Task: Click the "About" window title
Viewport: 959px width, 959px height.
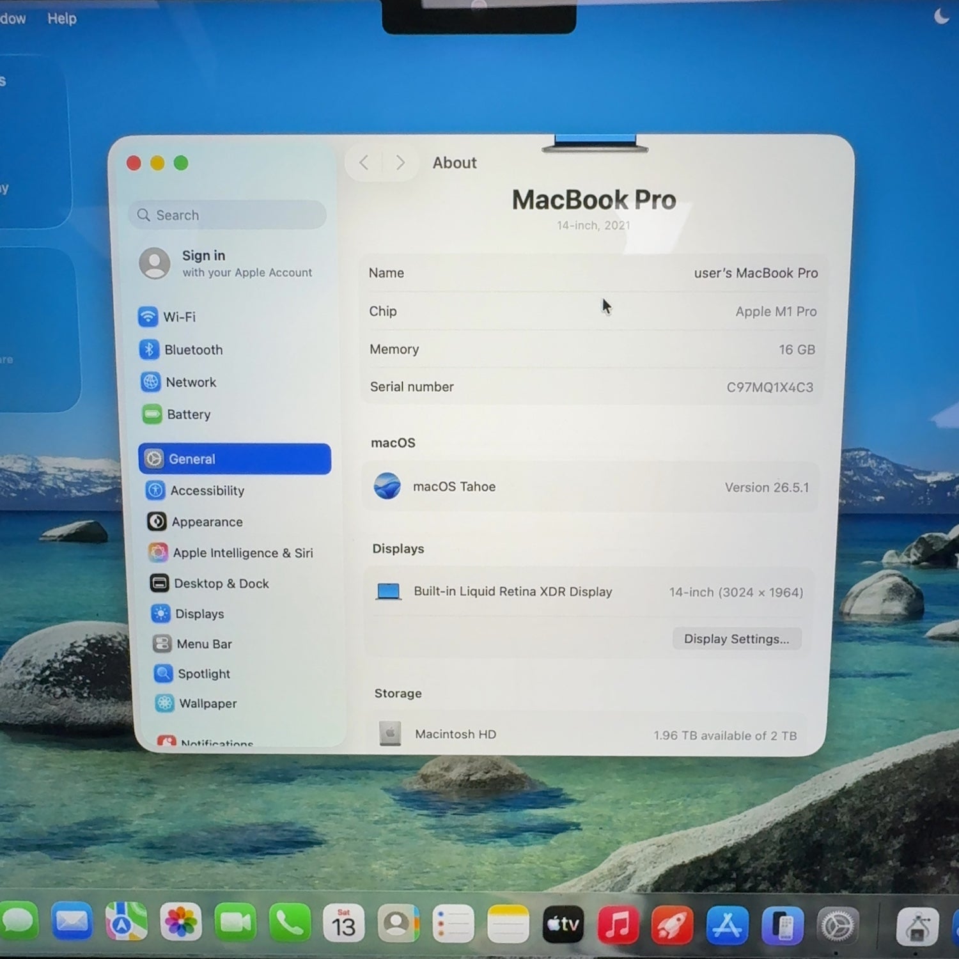Action: 455,162
